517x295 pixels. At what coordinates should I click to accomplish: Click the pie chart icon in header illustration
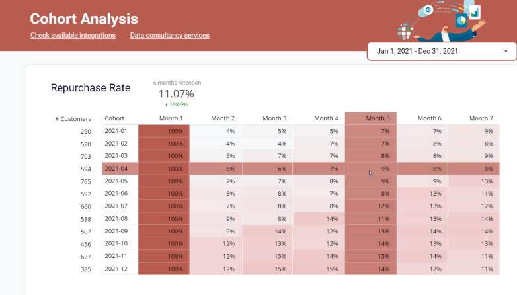pos(461,21)
